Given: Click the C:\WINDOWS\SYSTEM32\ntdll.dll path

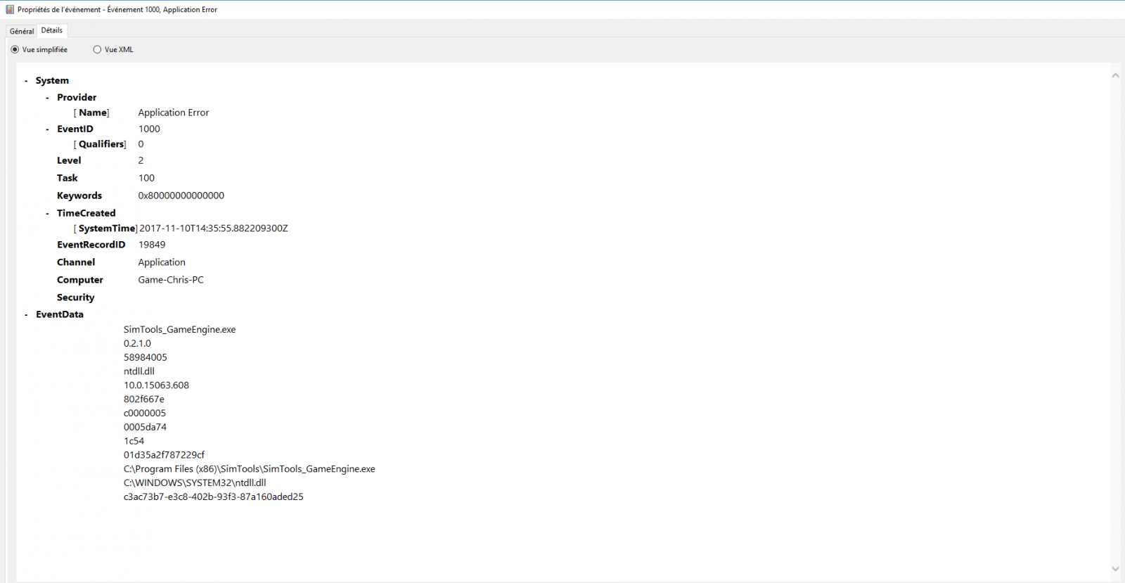Looking at the screenshot, I should point(195,483).
